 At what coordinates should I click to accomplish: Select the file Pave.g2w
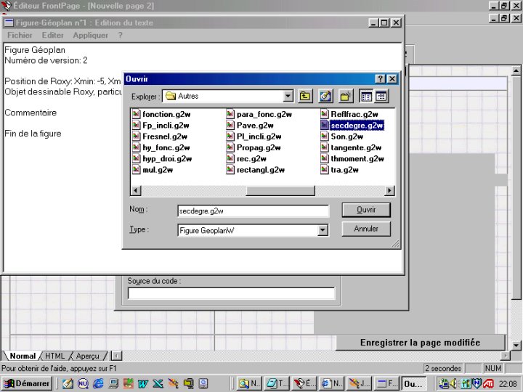[x=250, y=126]
